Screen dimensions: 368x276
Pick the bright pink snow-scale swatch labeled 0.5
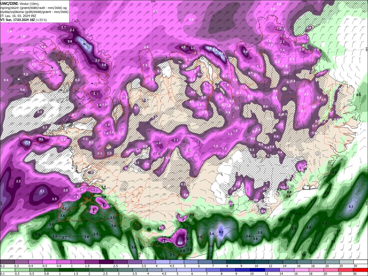50,262
